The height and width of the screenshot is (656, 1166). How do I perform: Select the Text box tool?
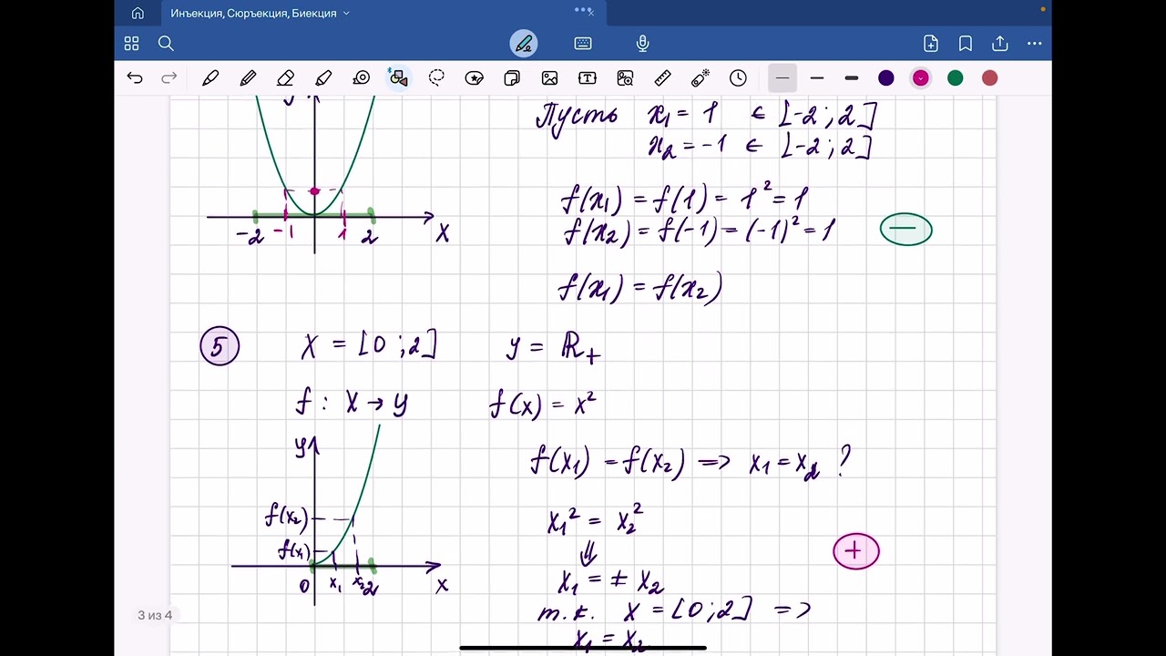[588, 78]
